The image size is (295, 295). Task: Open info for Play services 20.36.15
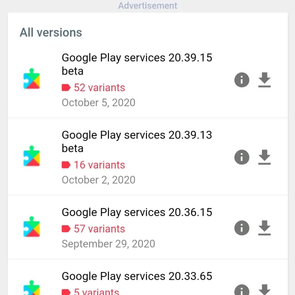pyautogui.click(x=241, y=228)
